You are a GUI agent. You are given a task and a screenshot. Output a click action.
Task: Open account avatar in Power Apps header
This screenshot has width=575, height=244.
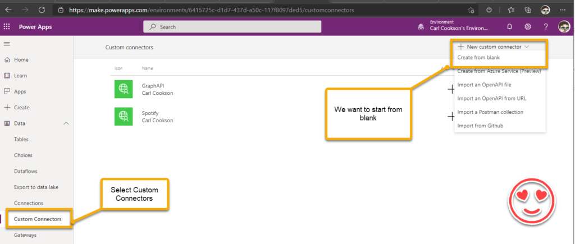(564, 26)
